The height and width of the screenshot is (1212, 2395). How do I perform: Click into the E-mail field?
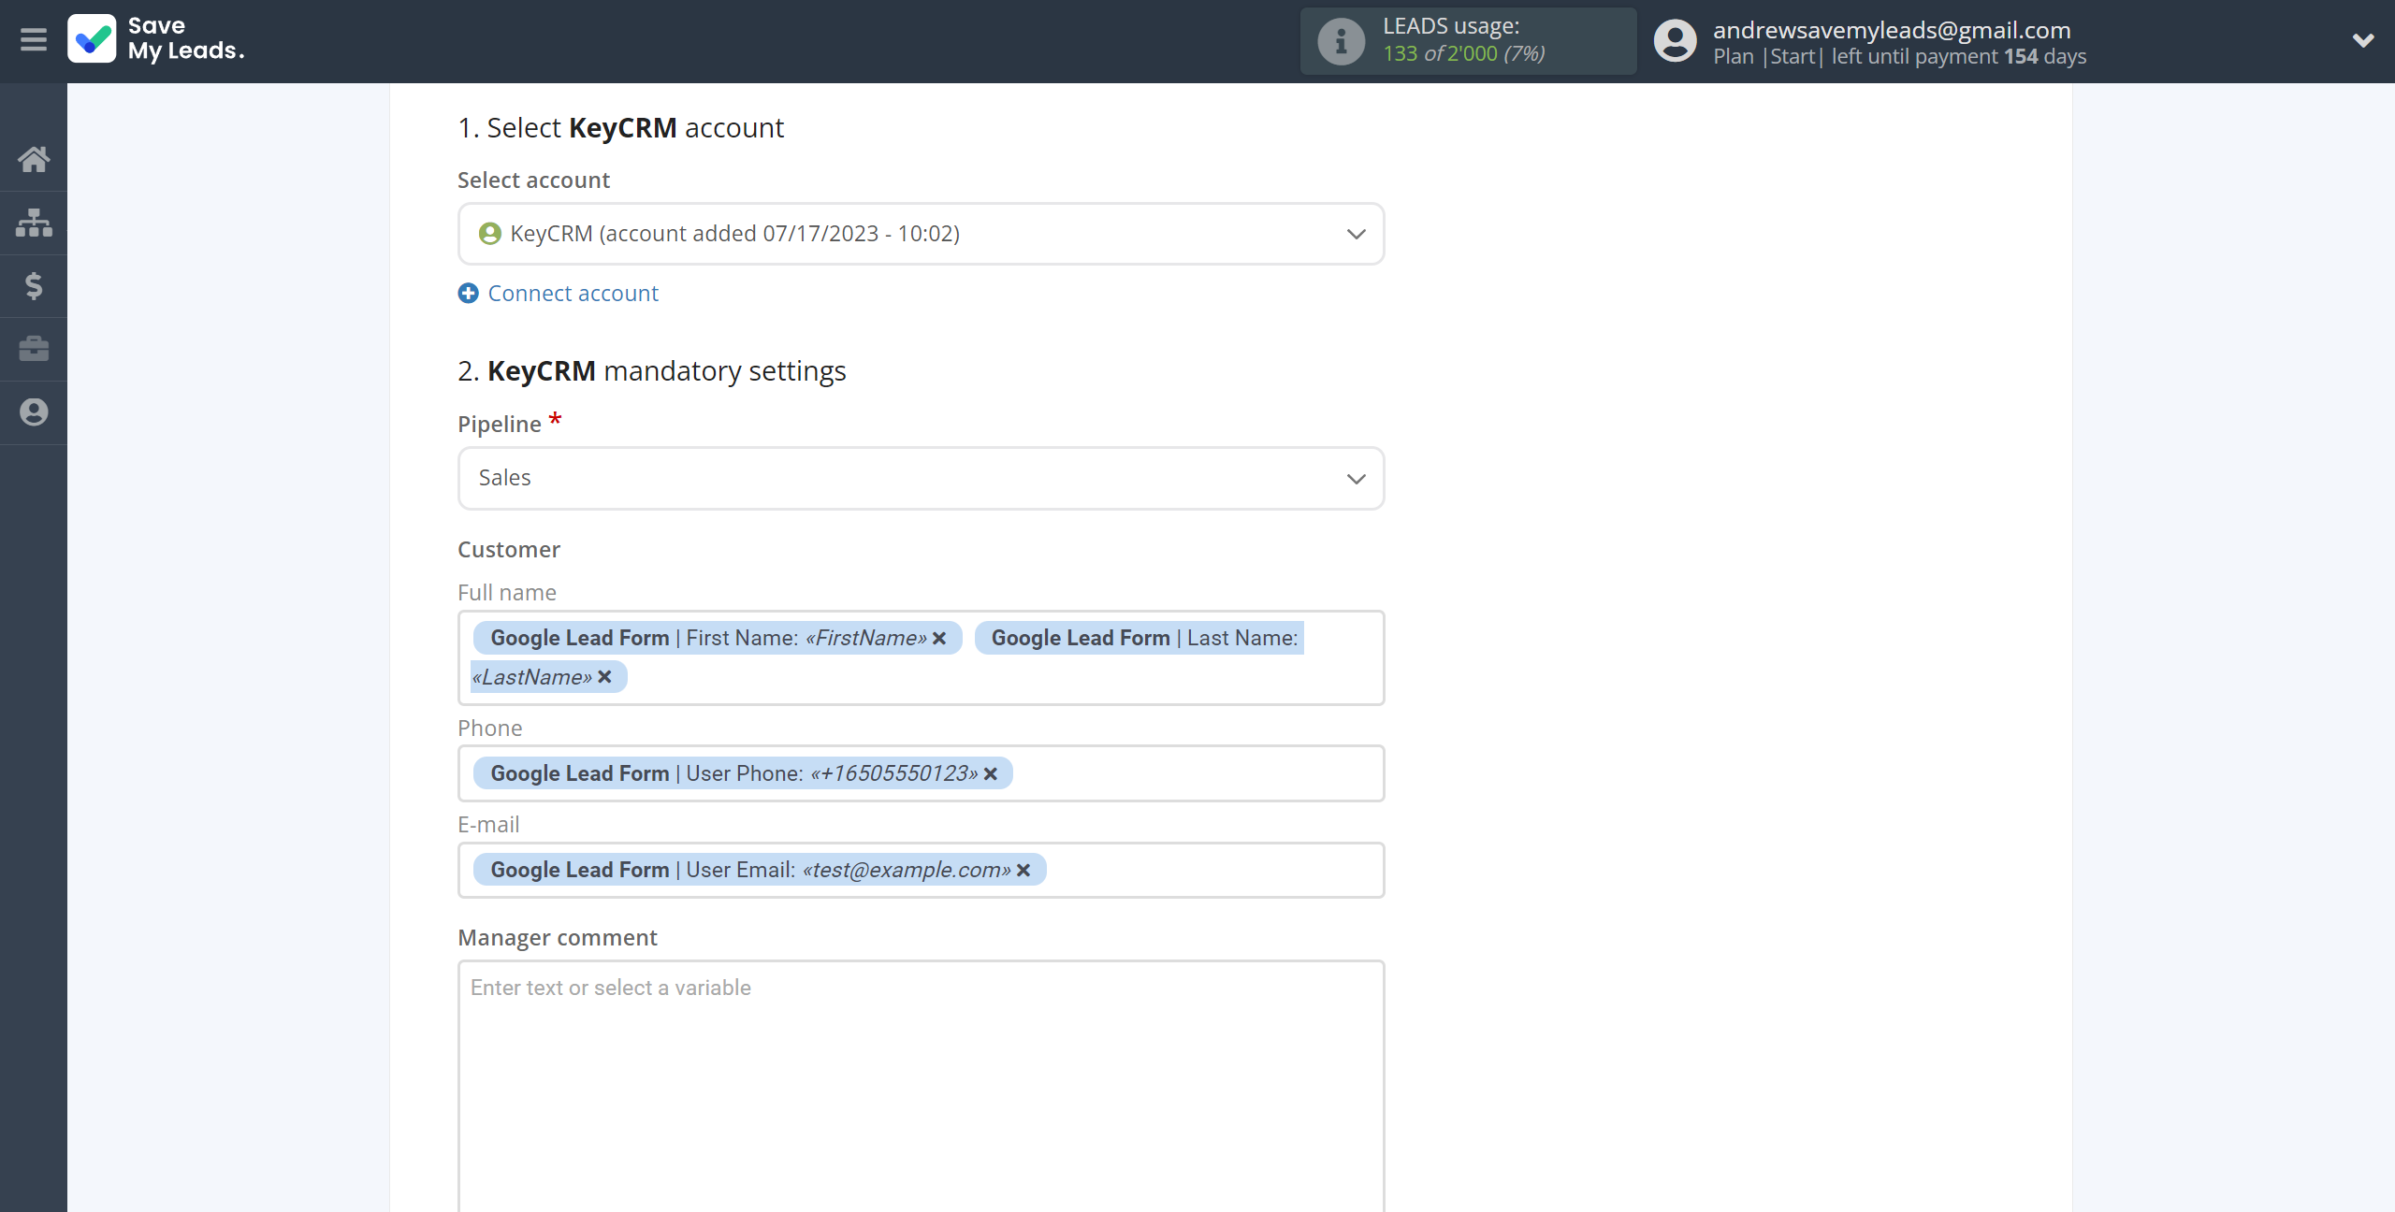pos(921,870)
